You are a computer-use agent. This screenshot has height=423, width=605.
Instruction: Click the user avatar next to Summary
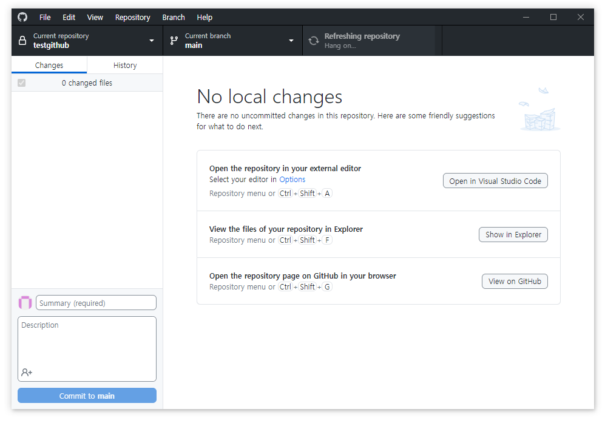click(25, 303)
